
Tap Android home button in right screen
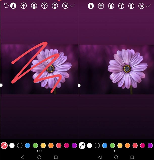click(116, 157)
